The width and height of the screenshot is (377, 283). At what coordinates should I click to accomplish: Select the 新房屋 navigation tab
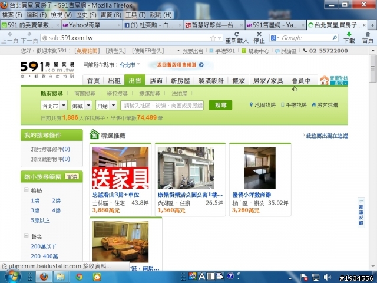180,81
